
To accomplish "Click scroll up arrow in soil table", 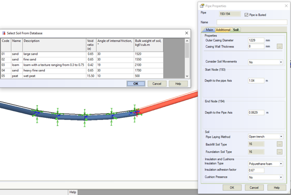I will click(187, 41).
